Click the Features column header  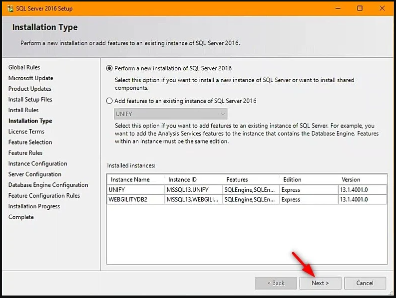tap(237, 179)
